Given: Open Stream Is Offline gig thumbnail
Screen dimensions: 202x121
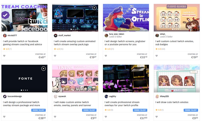Looking at the screenshot, I should click(126, 18).
